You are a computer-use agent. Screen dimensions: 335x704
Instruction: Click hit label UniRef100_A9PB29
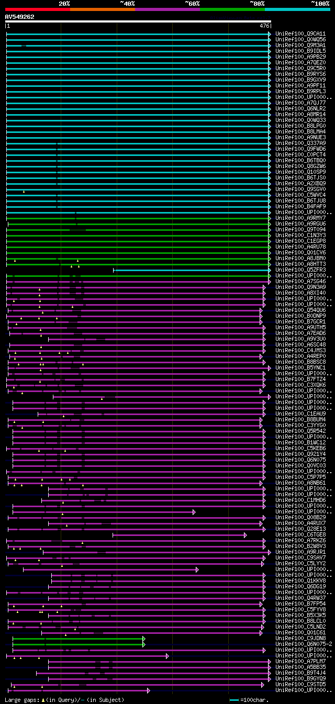(x=300, y=57)
